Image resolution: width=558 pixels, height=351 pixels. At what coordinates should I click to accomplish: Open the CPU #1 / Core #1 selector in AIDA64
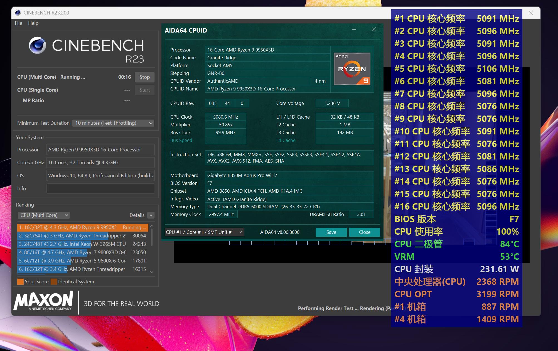click(204, 232)
